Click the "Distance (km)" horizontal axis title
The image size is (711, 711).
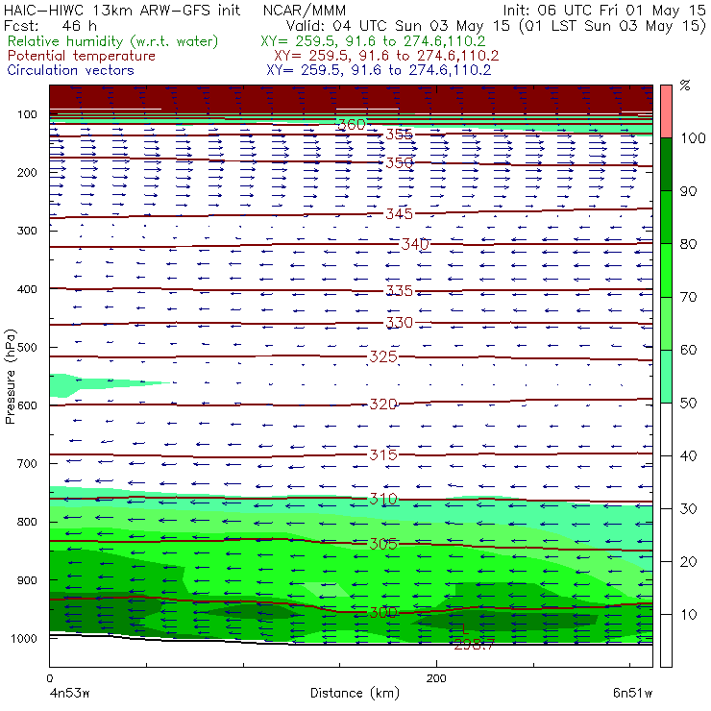(355, 694)
